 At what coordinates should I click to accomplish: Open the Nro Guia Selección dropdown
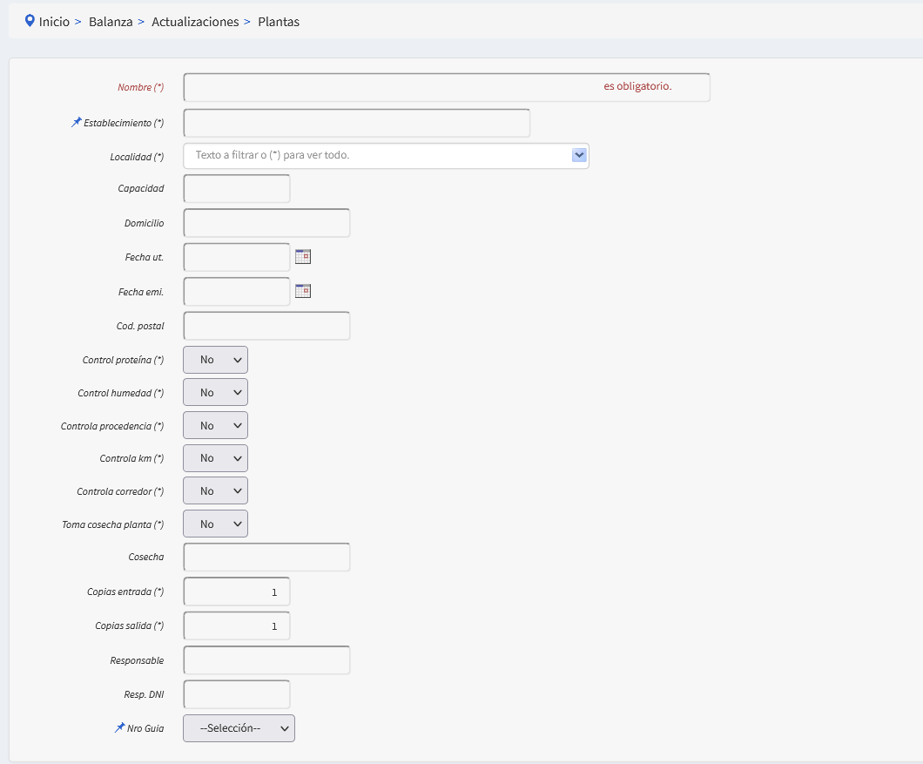tap(239, 728)
